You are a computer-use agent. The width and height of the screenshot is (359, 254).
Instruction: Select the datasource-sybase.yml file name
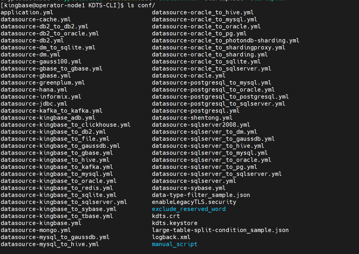tap(189, 188)
